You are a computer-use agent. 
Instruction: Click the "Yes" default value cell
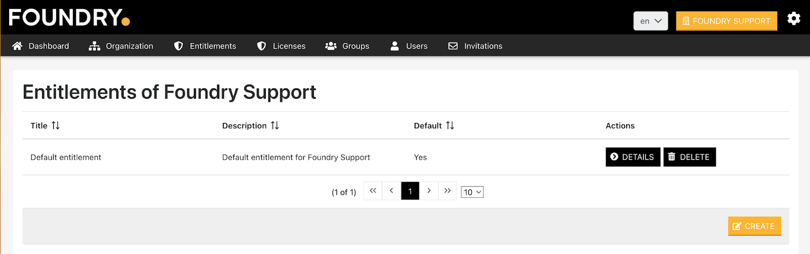pyautogui.click(x=420, y=157)
